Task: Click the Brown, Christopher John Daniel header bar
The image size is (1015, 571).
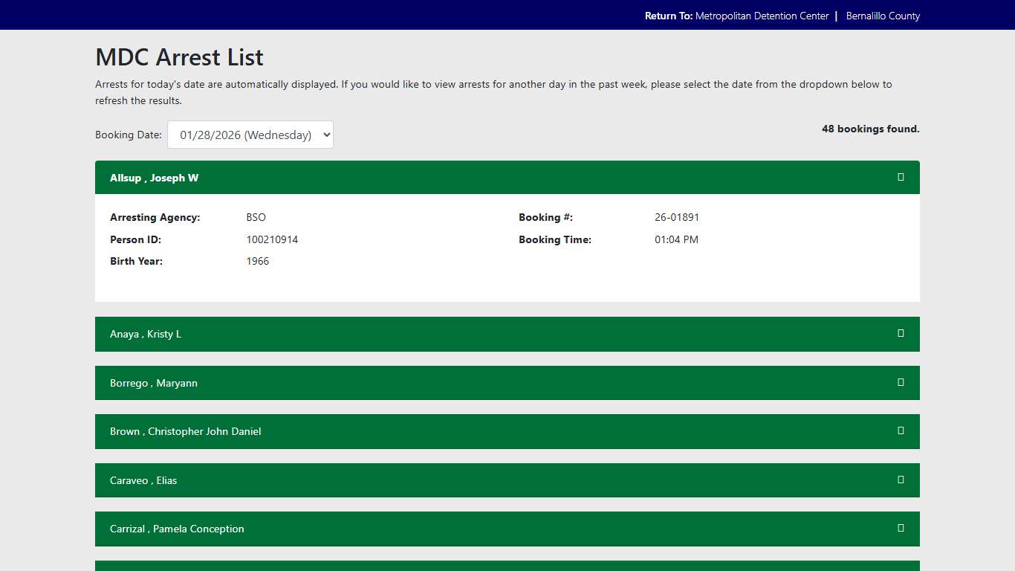Action: [x=507, y=431]
